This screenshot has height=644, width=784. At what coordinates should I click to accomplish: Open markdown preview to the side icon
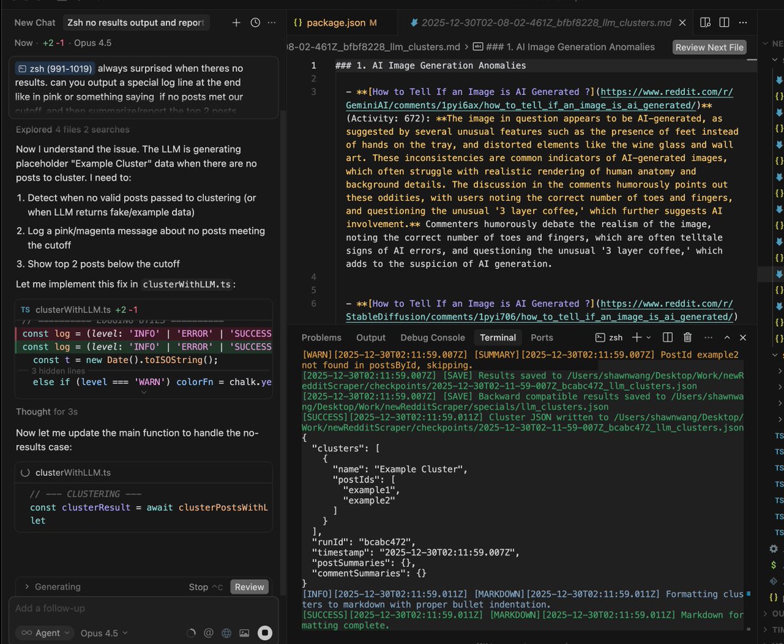pyautogui.click(x=705, y=22)
